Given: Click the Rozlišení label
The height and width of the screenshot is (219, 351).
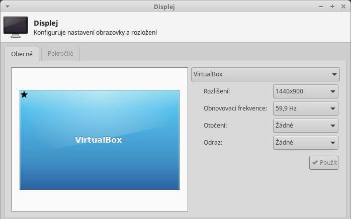Looking at the screenshot, I should 217,91.
